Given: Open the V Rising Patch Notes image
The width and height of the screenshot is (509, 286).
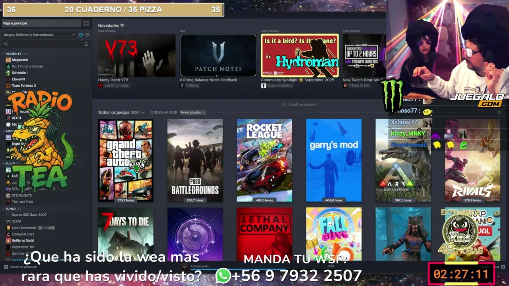Looking at the screenshot, I should [218, 55].
